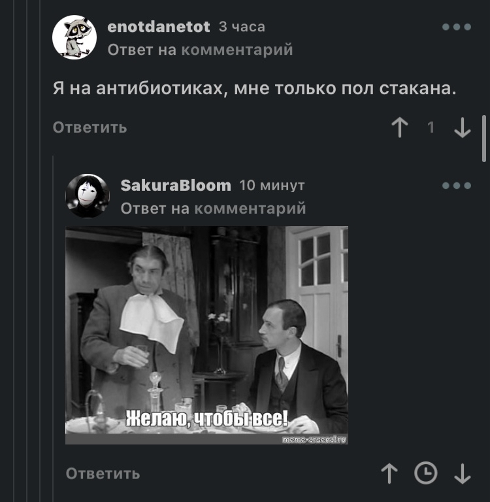The width and height of the screenshot is (490, 502).
Task: Open SakuraBloom username link
Action: pyautogui.click(x=176, y=186)
